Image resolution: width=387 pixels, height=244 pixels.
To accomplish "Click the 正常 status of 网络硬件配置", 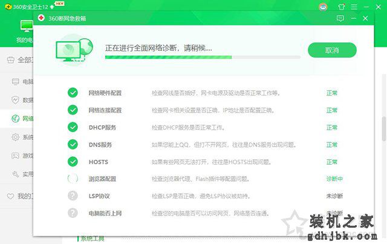I will coord(332,93).
